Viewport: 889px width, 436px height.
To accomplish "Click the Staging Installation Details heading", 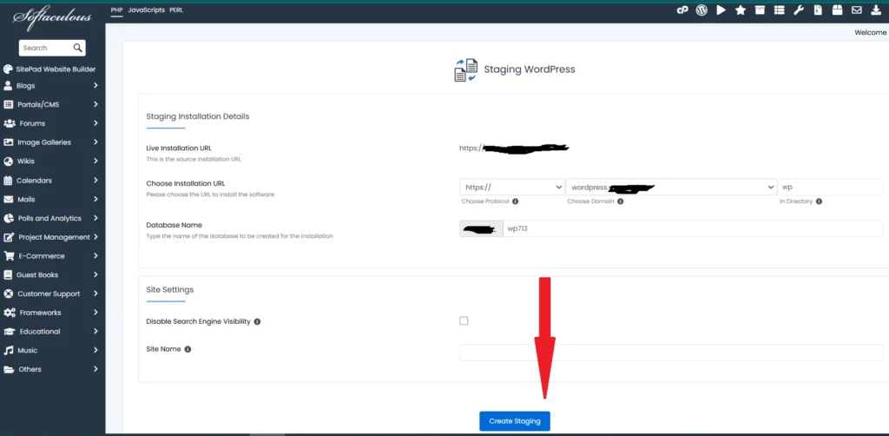I will 198,116.
